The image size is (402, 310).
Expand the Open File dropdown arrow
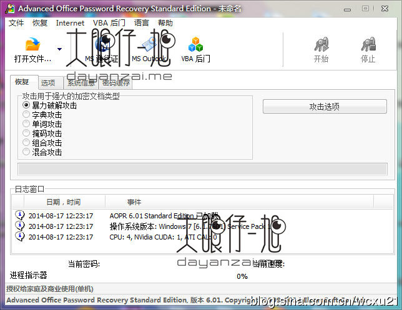(59, 49)
